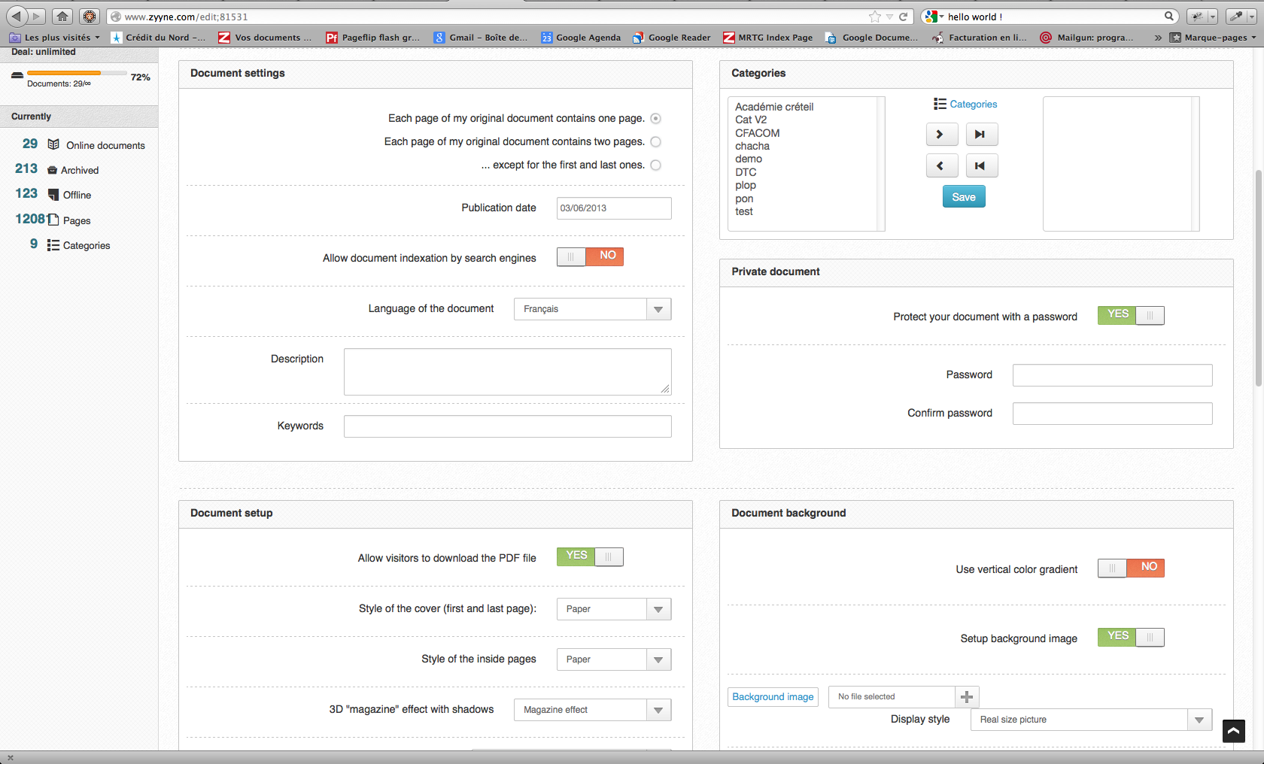The width and height of the screenshot is (1264, 764).
Task: Click the search magnifier icon in search box
Action: pos(1169,16)
